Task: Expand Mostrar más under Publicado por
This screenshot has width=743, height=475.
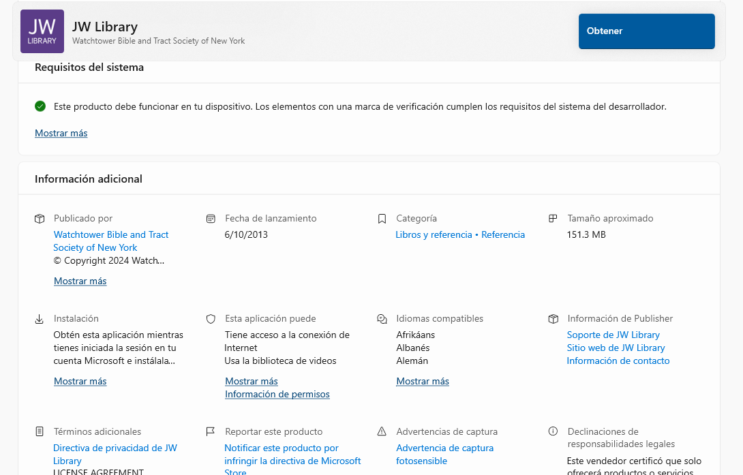Action: 80,281
